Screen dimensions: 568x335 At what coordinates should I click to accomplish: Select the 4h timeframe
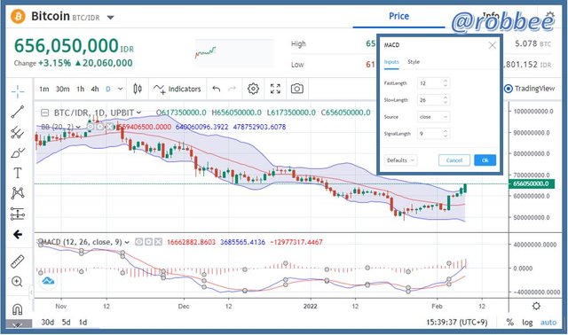point(95,89)
